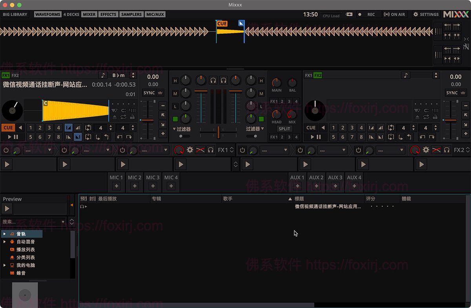Click the headphone pre-listen icon near FX1
471x308 pixels.
coord(211,150)
